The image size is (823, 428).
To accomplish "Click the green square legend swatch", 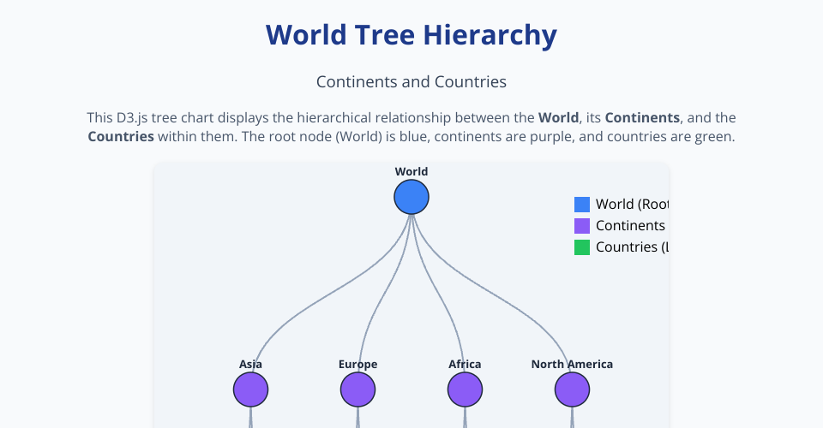I will [582, 247].
